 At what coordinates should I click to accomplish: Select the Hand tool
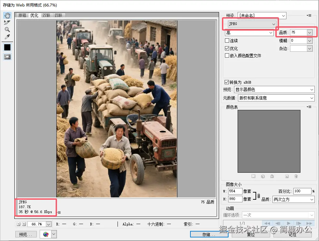[7, 15]
